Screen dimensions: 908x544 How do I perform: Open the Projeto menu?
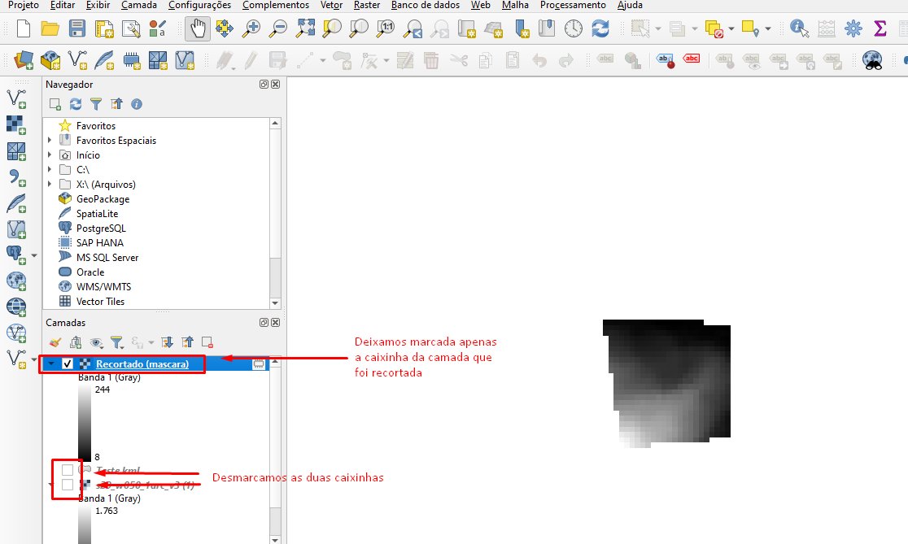tap(23, 5)
